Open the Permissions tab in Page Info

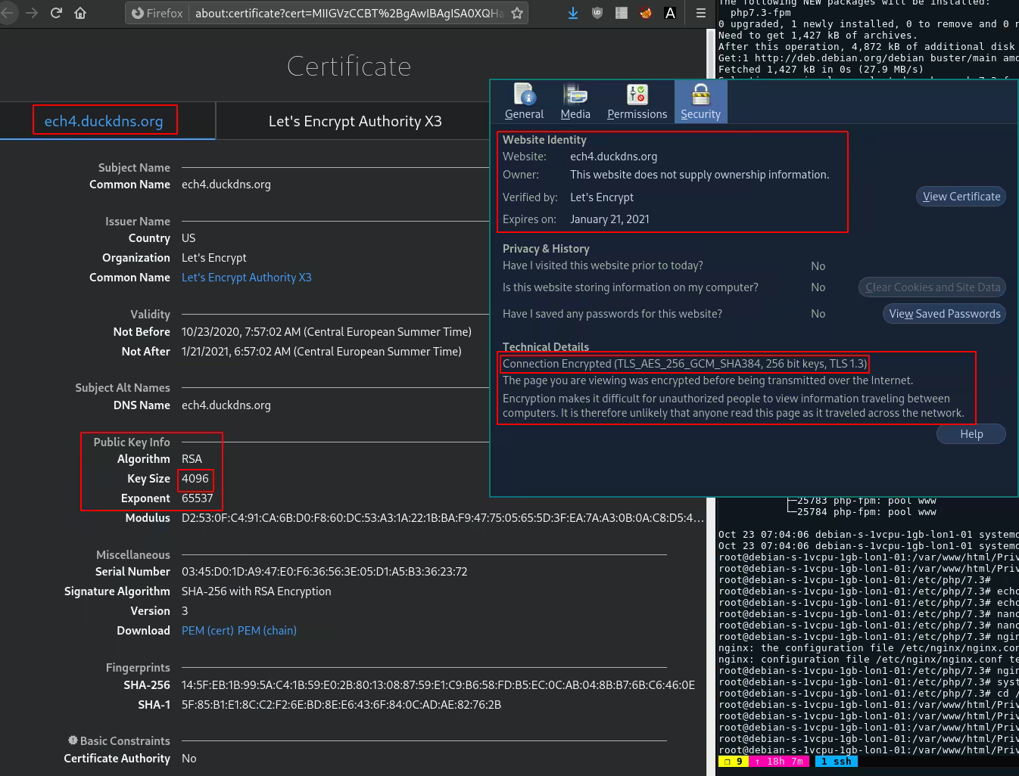[x=637, y=101]
